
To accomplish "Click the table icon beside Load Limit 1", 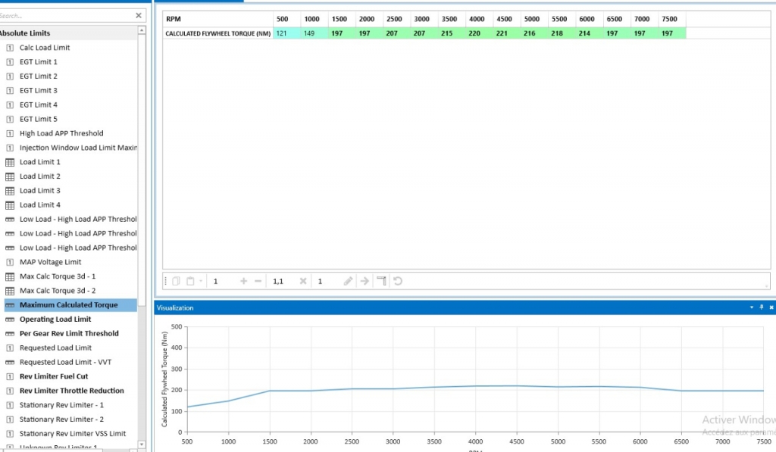I will [x=9, y=162].
